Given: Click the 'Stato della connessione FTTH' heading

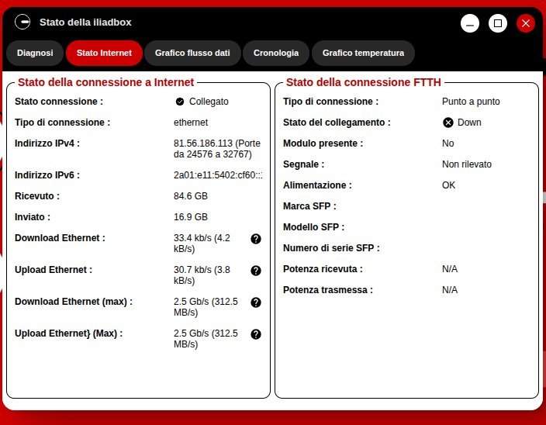Looking at the screenshot, I should click(x=363, y=82).
